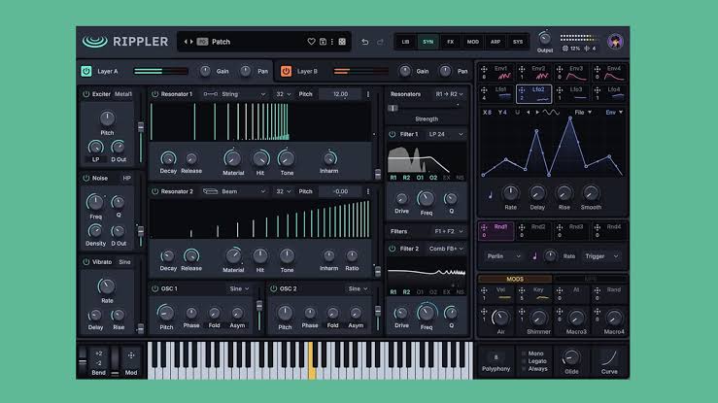Toggle Resonator 2 power switch
Image resolution: width=718 pixels, height=403 pixels.
(x=154, y=191)
